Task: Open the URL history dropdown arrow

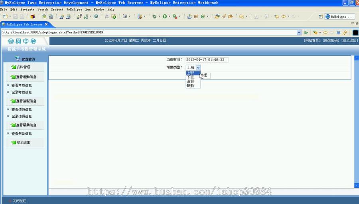Action: pos(299,33)
